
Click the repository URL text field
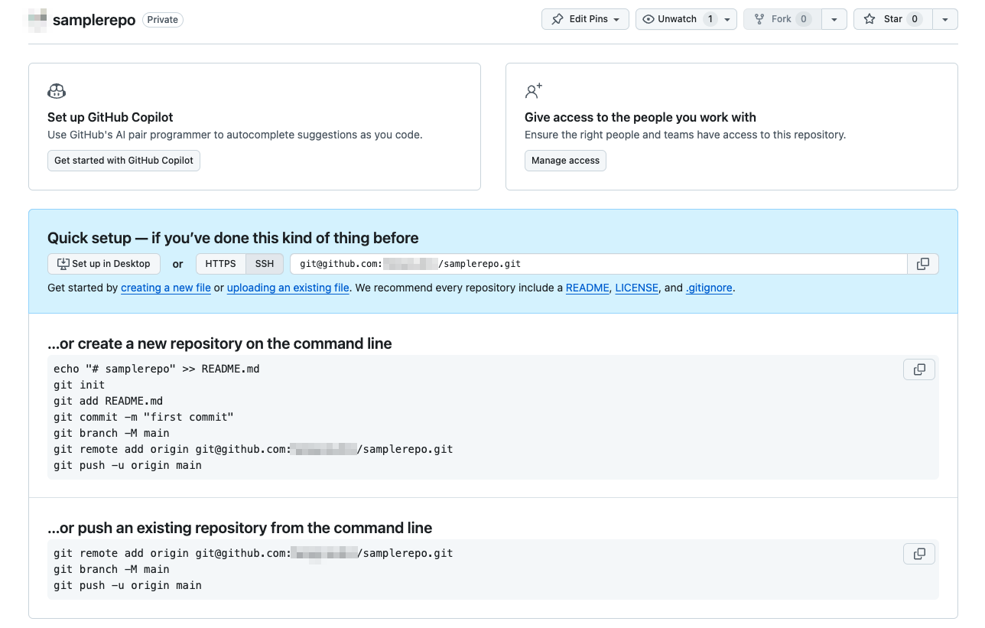[598, 264]
